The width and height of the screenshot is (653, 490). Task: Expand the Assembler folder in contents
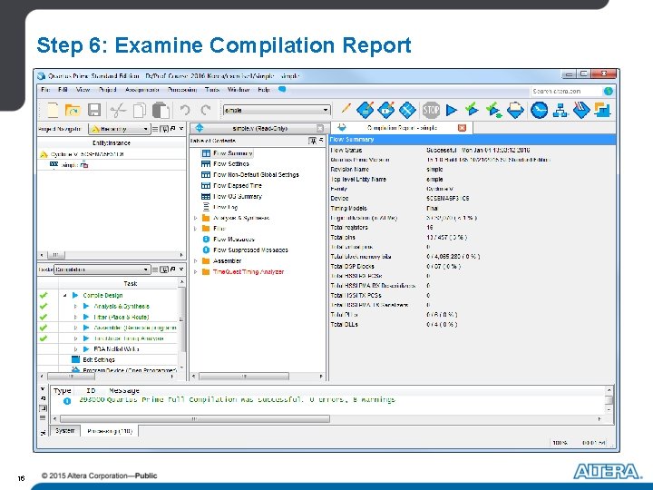[x=195, y=260]
